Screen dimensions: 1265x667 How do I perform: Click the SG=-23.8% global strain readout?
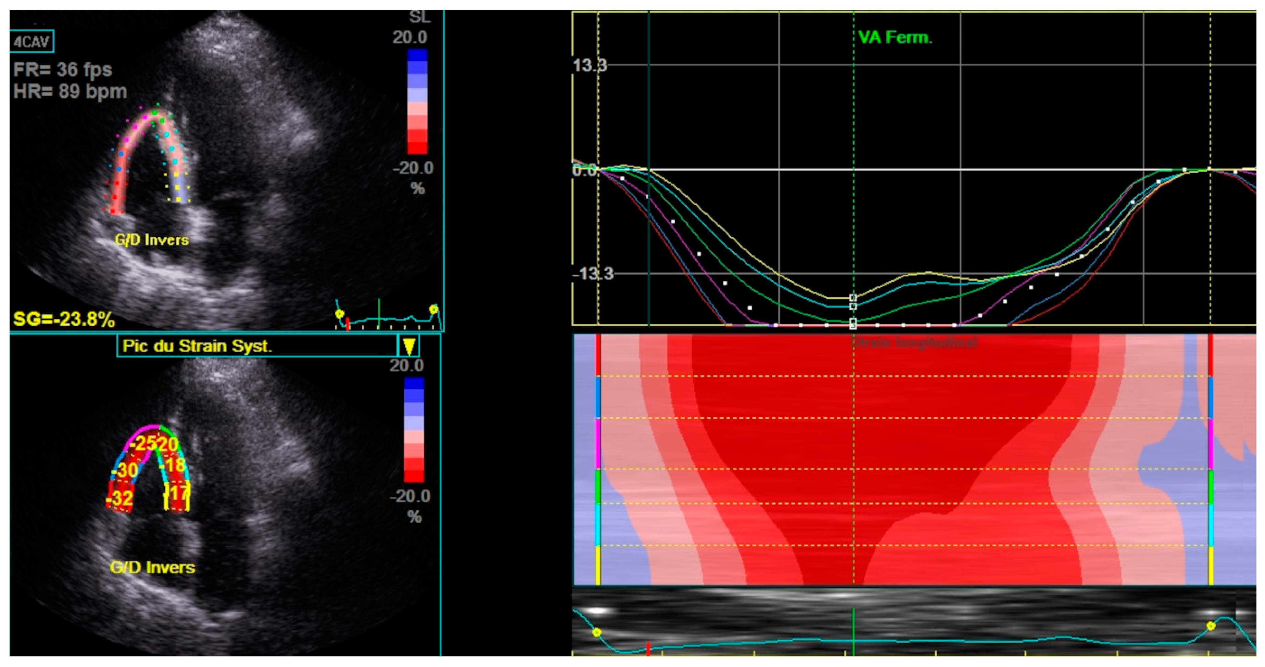(64, 319)
